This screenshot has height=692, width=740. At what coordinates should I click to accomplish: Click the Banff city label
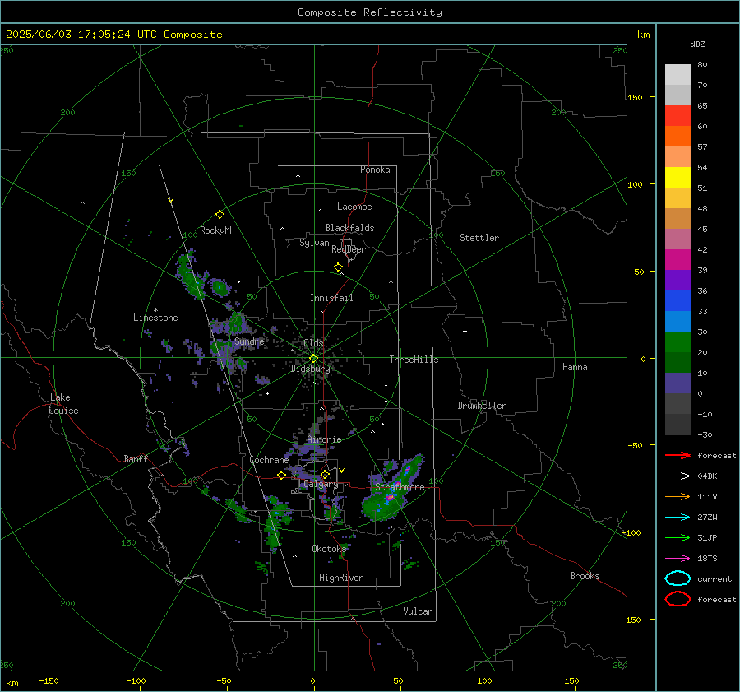(x=136, y=459)
